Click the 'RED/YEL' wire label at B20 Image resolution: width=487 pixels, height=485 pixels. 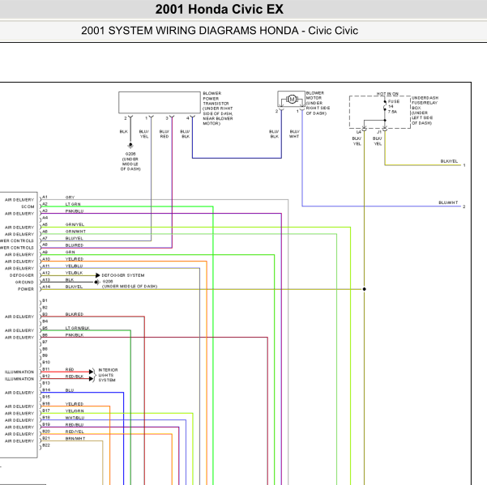click(x=75, y=432)
